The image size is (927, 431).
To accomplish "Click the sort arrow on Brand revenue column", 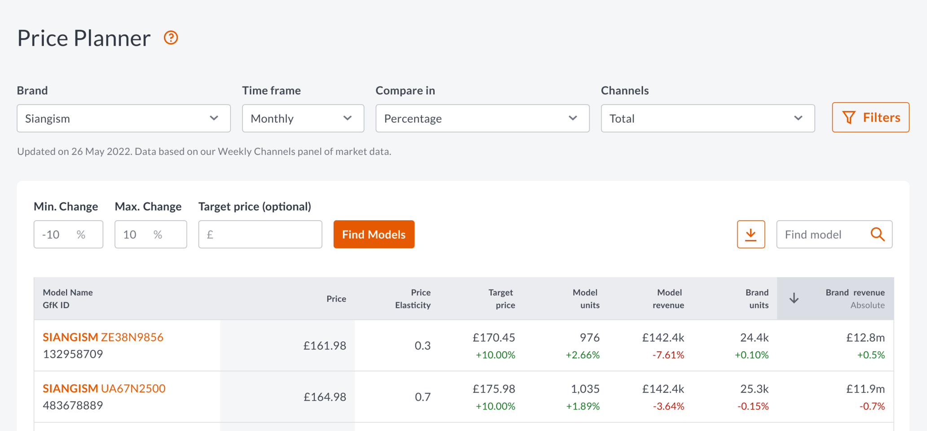I will pos(794,298).
